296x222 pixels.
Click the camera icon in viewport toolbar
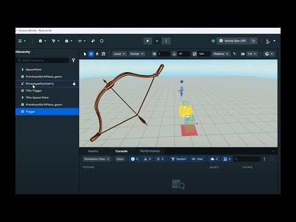click(243, 54)
